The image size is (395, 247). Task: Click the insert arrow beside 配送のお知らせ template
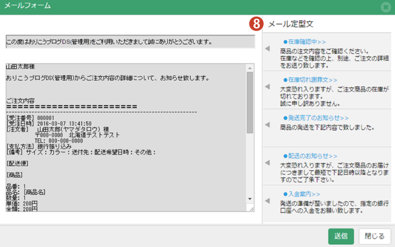[267, 163]
